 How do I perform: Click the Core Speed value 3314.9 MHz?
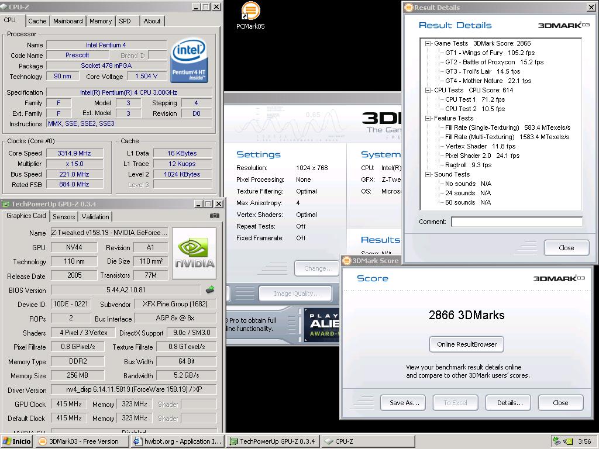coord(74,154)
